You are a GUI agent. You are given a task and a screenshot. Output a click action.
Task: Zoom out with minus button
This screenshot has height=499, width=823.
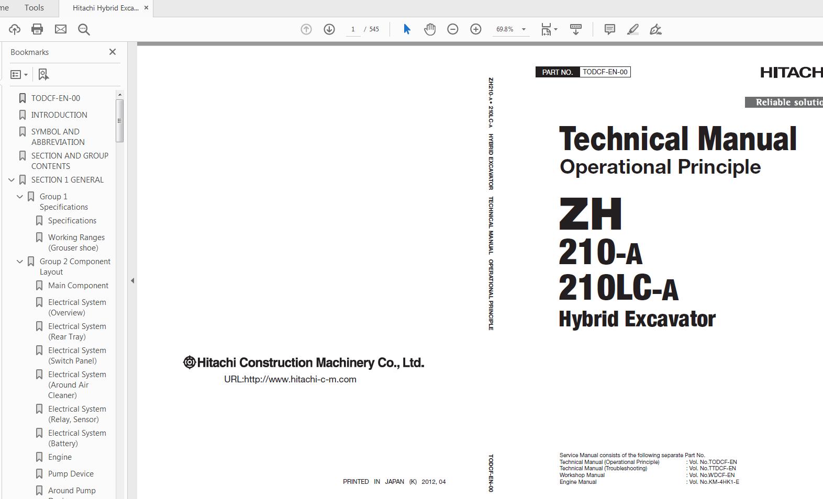coord(453,29)
